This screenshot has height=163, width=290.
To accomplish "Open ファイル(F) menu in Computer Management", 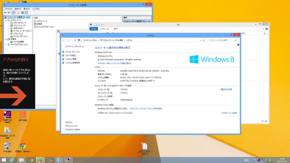I will (8, 9).
